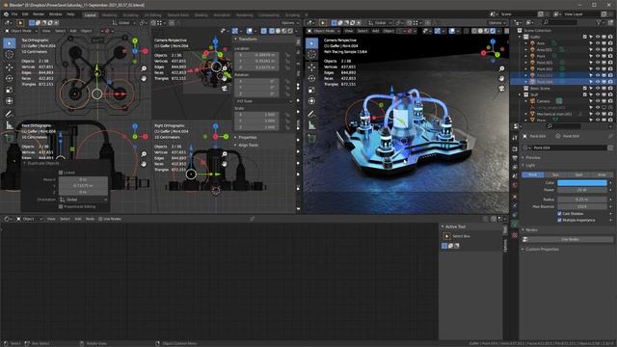Click Point.004 data name field
This screenshot has height=347, width=617.
(x=570, y=147)
